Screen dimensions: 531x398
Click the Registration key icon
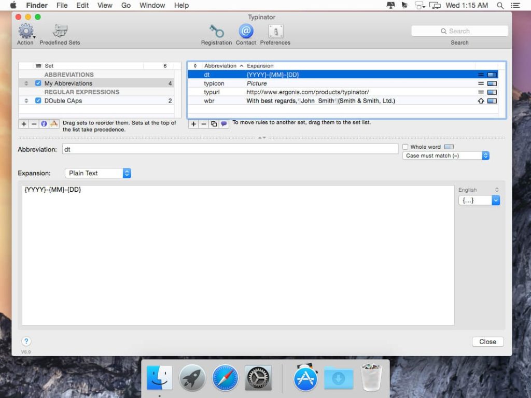(x=216, y=32)
